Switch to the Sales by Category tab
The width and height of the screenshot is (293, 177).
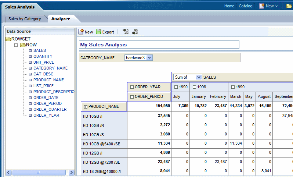coord(25,19)
